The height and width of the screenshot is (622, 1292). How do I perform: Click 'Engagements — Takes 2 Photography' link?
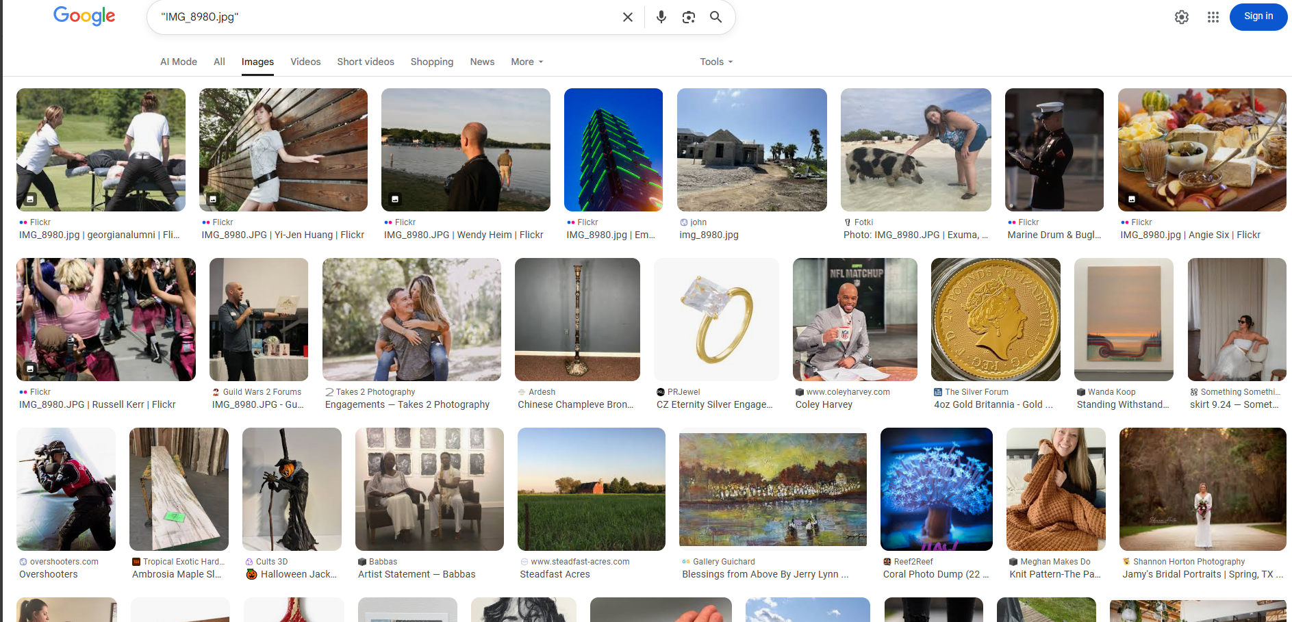coord(407,404)
